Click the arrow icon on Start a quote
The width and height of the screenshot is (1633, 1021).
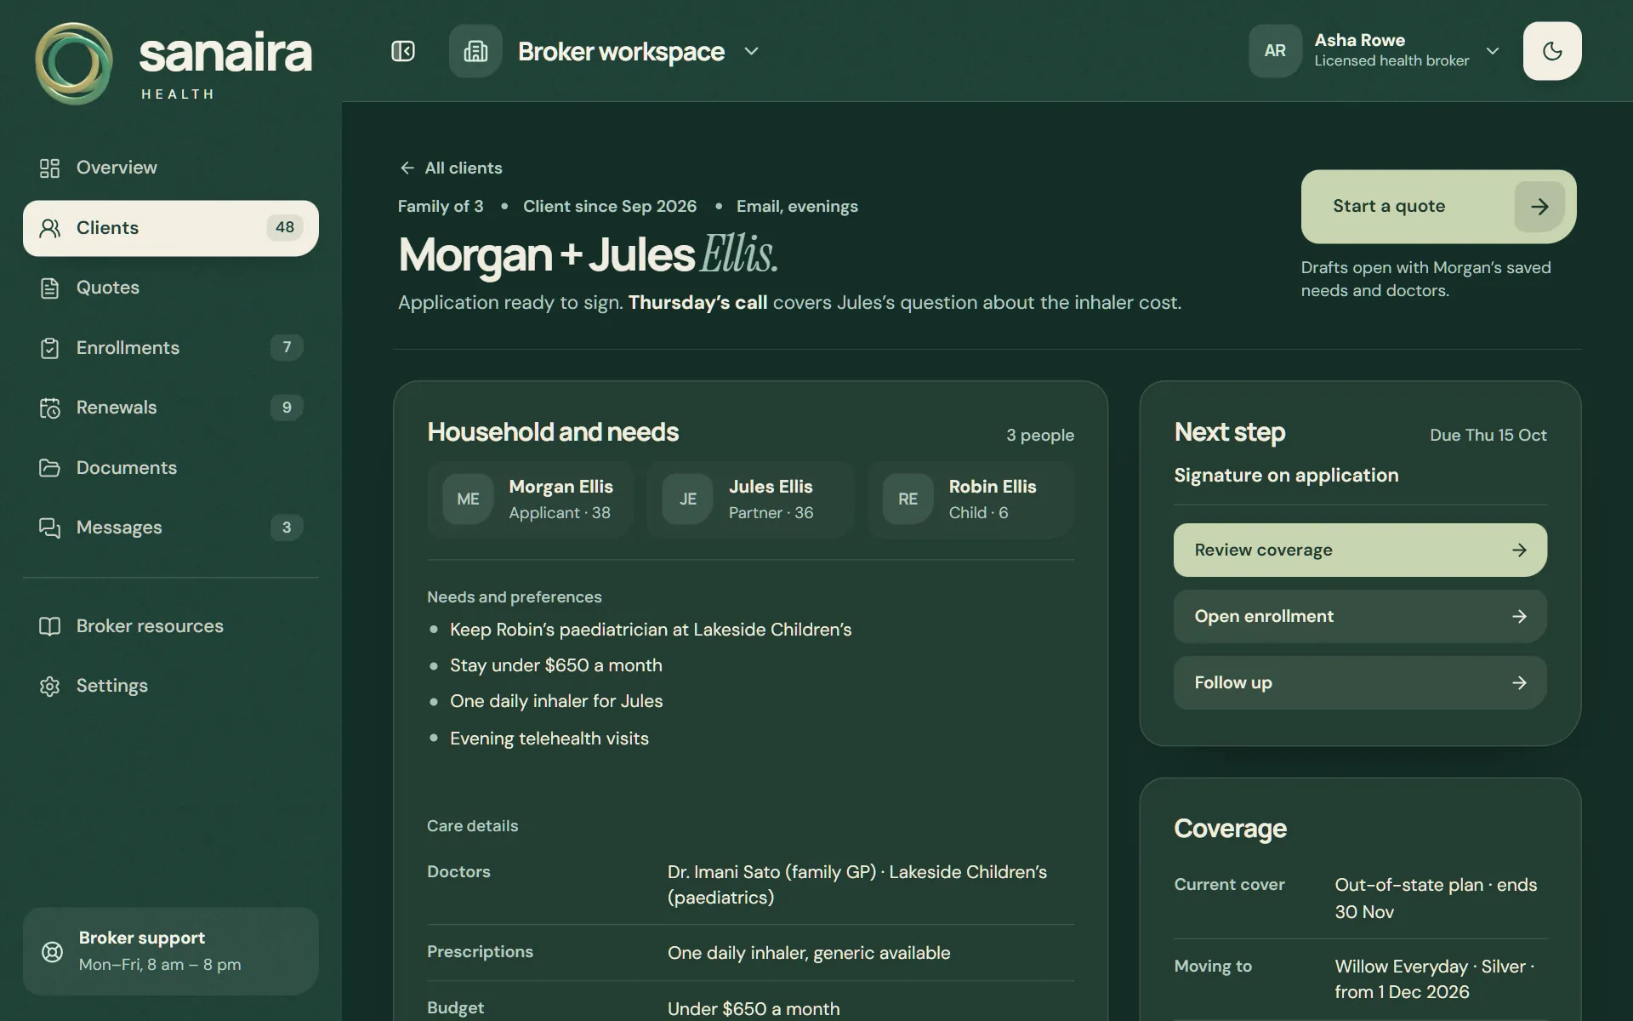click(x=1539, y=206)
